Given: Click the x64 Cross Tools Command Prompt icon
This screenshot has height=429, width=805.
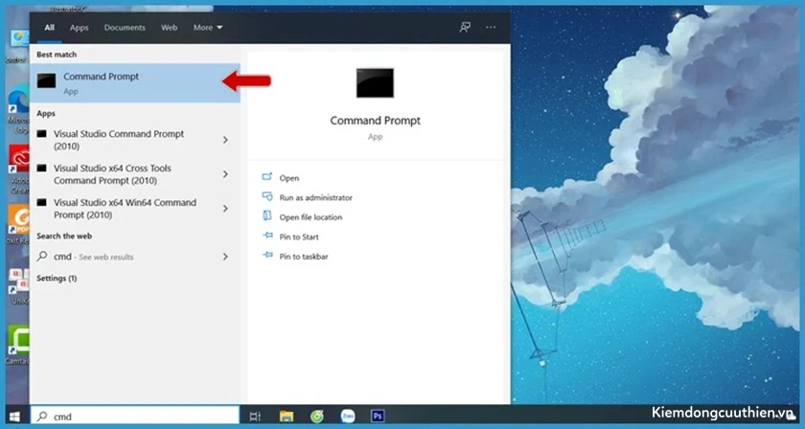Looking at the screenshot, I should pos(42,169).
